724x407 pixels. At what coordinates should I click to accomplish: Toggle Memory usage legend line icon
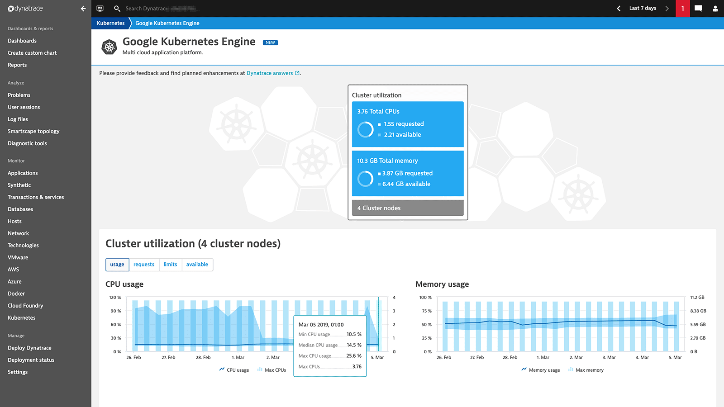pos(524,369)
